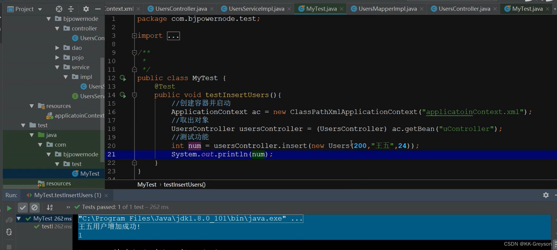Click the java.exe command console line
The width and height of the screenshot is (557, 250).
190,219
